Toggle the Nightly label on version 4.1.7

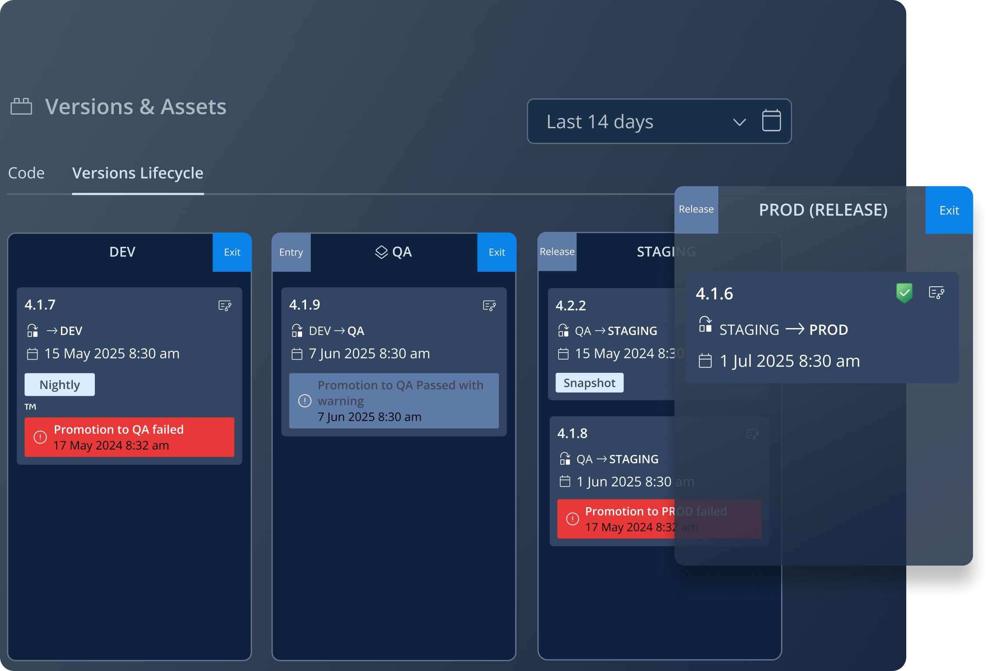pyautogui.click(x=59, y=384)
